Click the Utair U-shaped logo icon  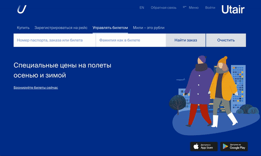(22, 9)
